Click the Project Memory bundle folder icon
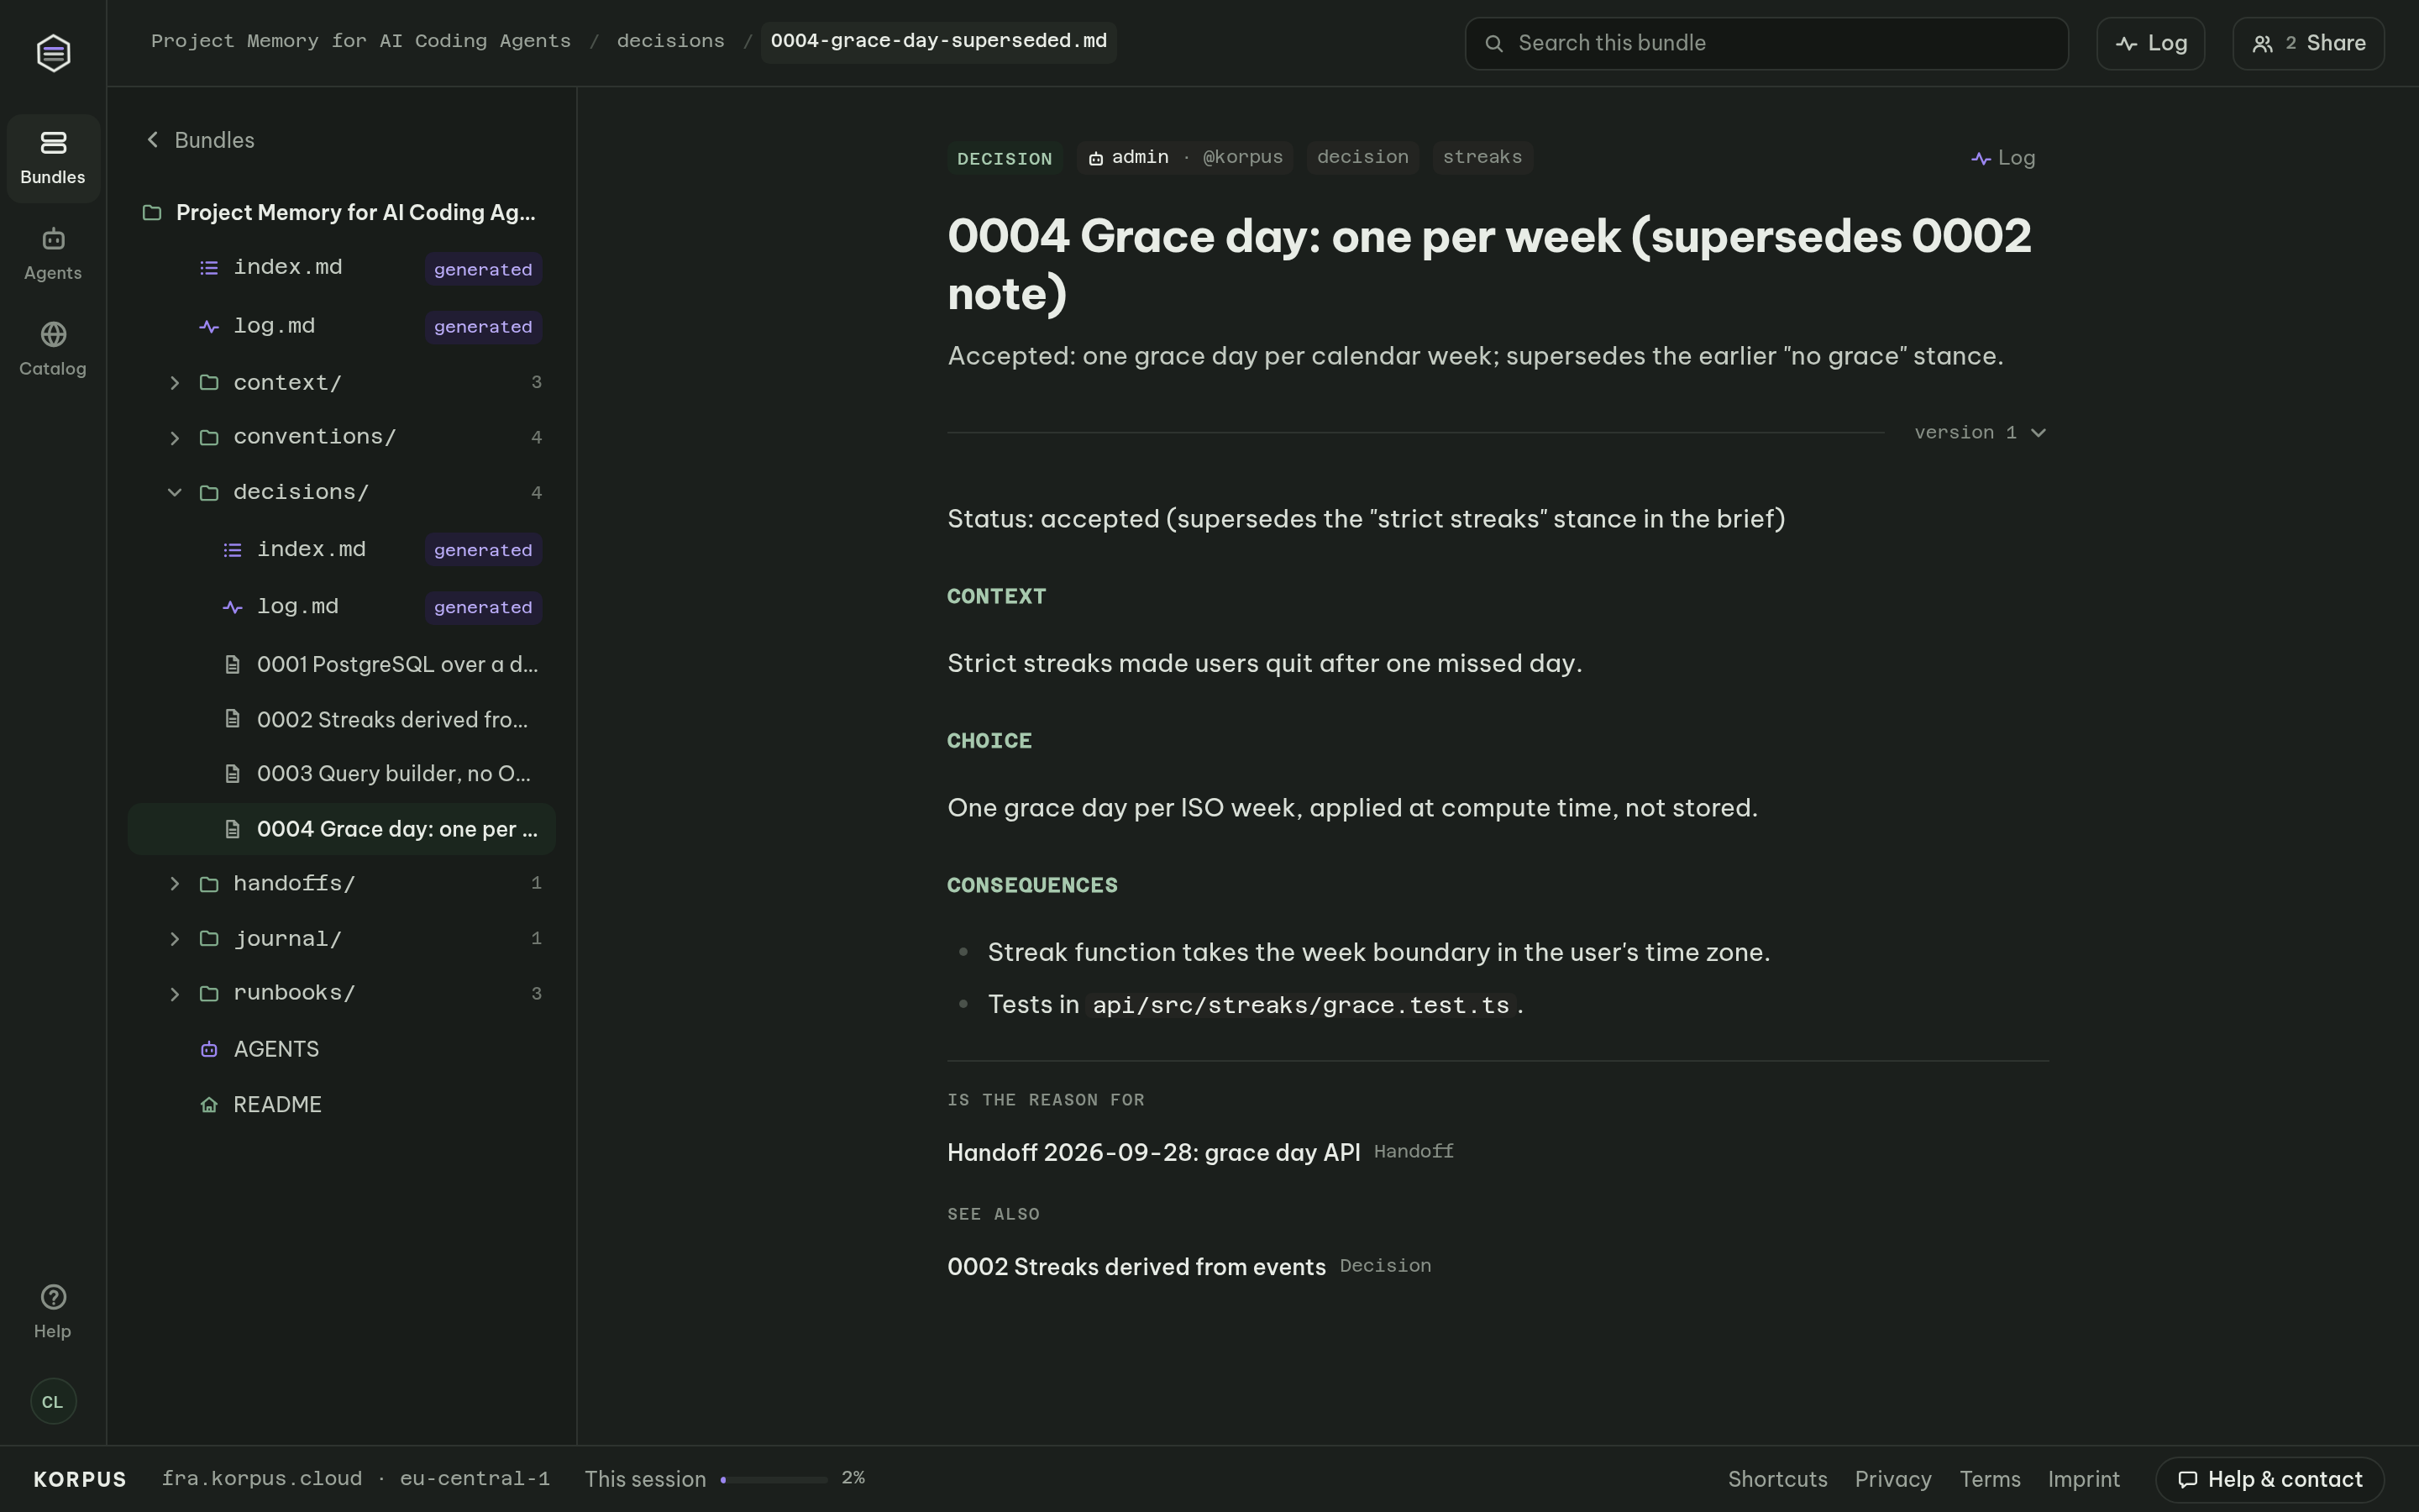 [152, 213]
